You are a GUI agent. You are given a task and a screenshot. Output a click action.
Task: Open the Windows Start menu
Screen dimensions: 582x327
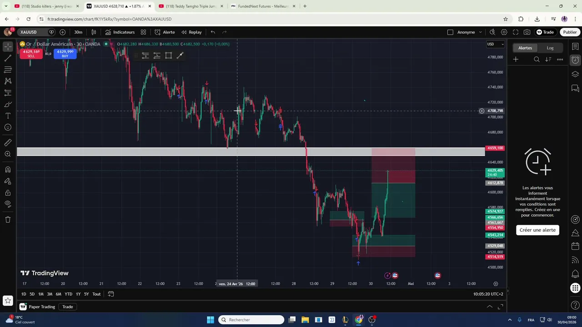[211, 320]
